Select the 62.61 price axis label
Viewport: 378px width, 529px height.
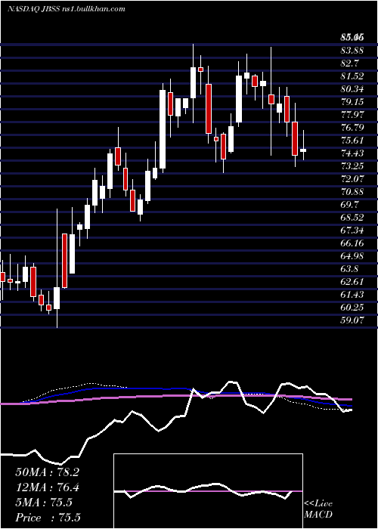[352, 281]
